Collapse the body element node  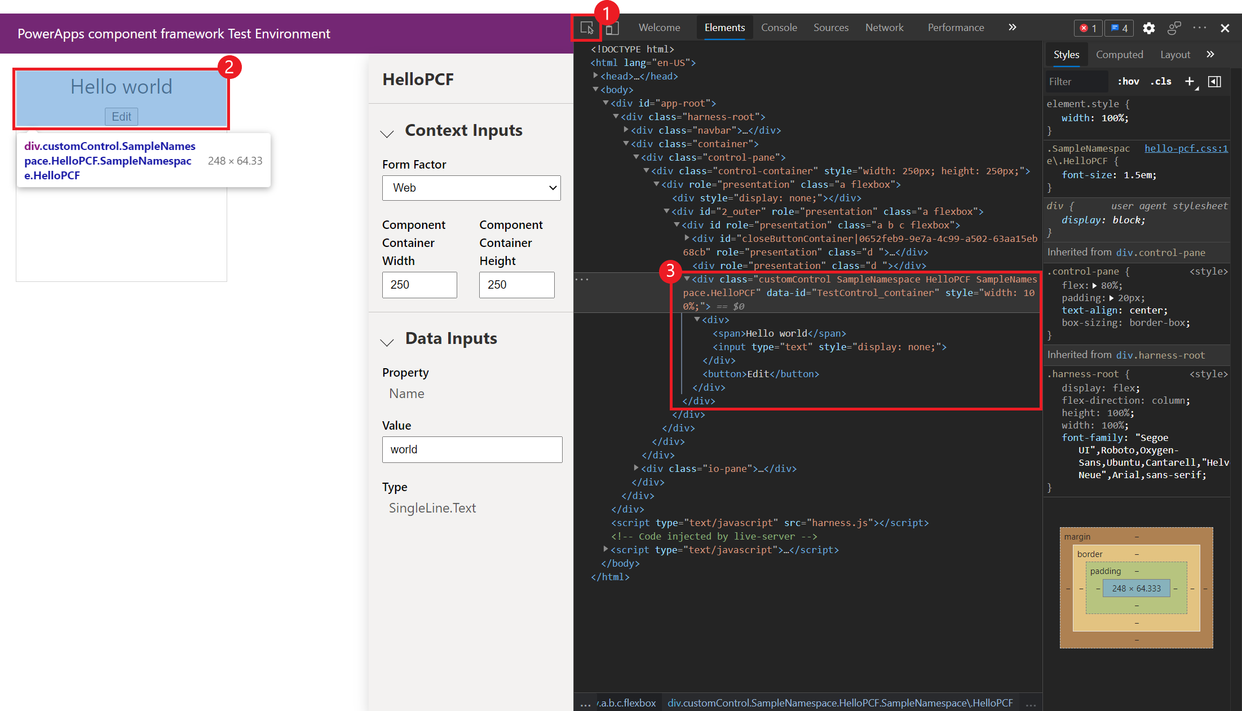point(595,89)
